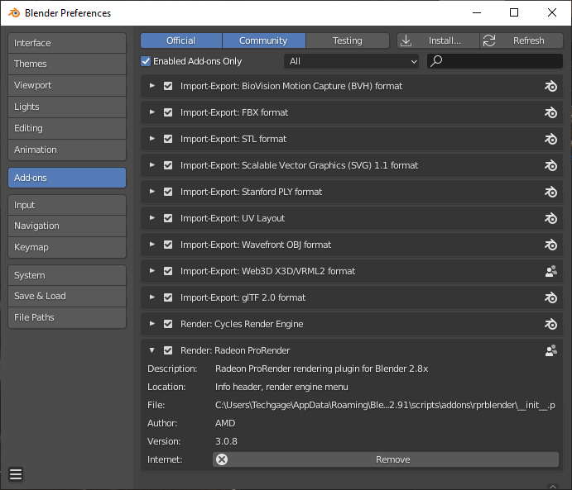The height and width of the screenshot is (490, 572).
Task: Expand the Web3D X3D/VRML2 format details
Action: click(x=152, y=271)
